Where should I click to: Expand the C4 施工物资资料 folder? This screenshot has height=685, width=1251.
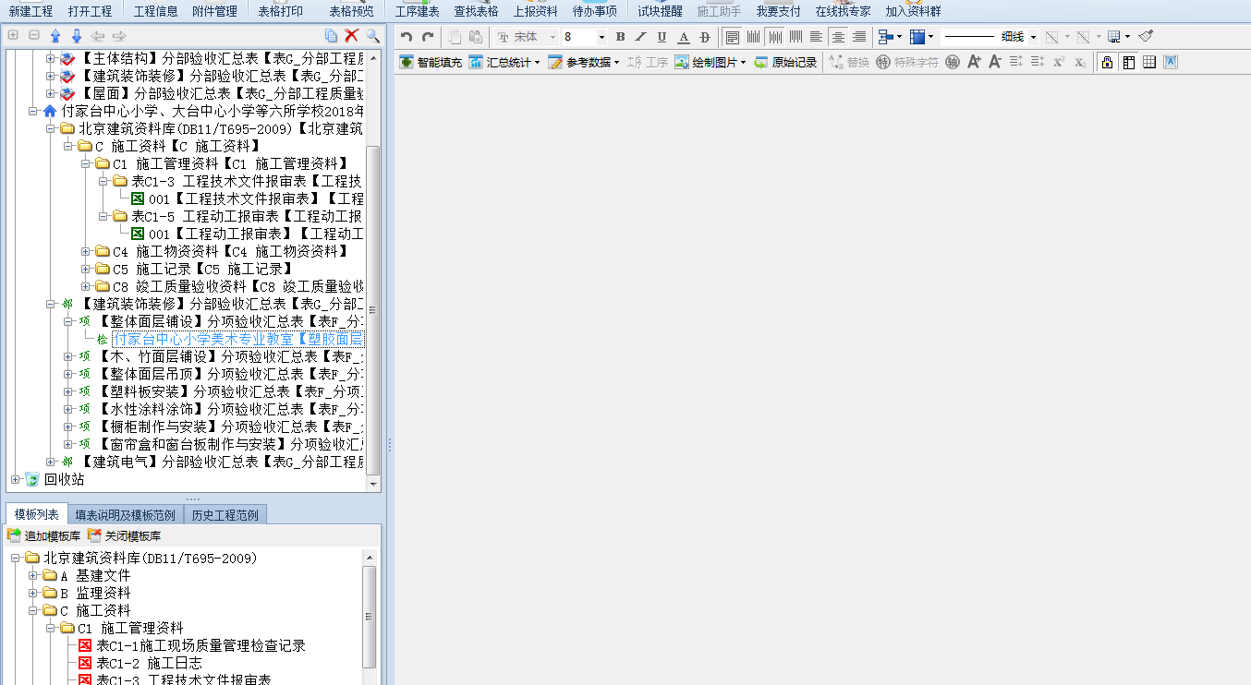pos(86,251)
